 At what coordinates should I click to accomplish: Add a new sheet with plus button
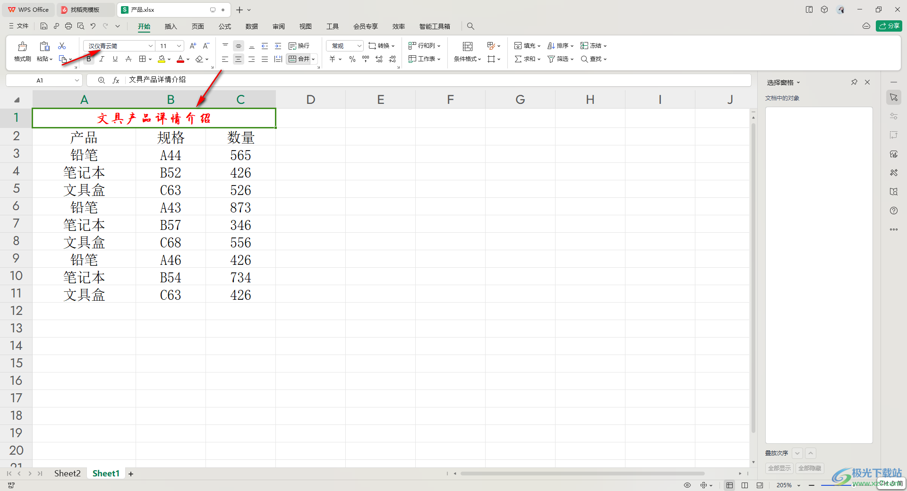[131, 474]
